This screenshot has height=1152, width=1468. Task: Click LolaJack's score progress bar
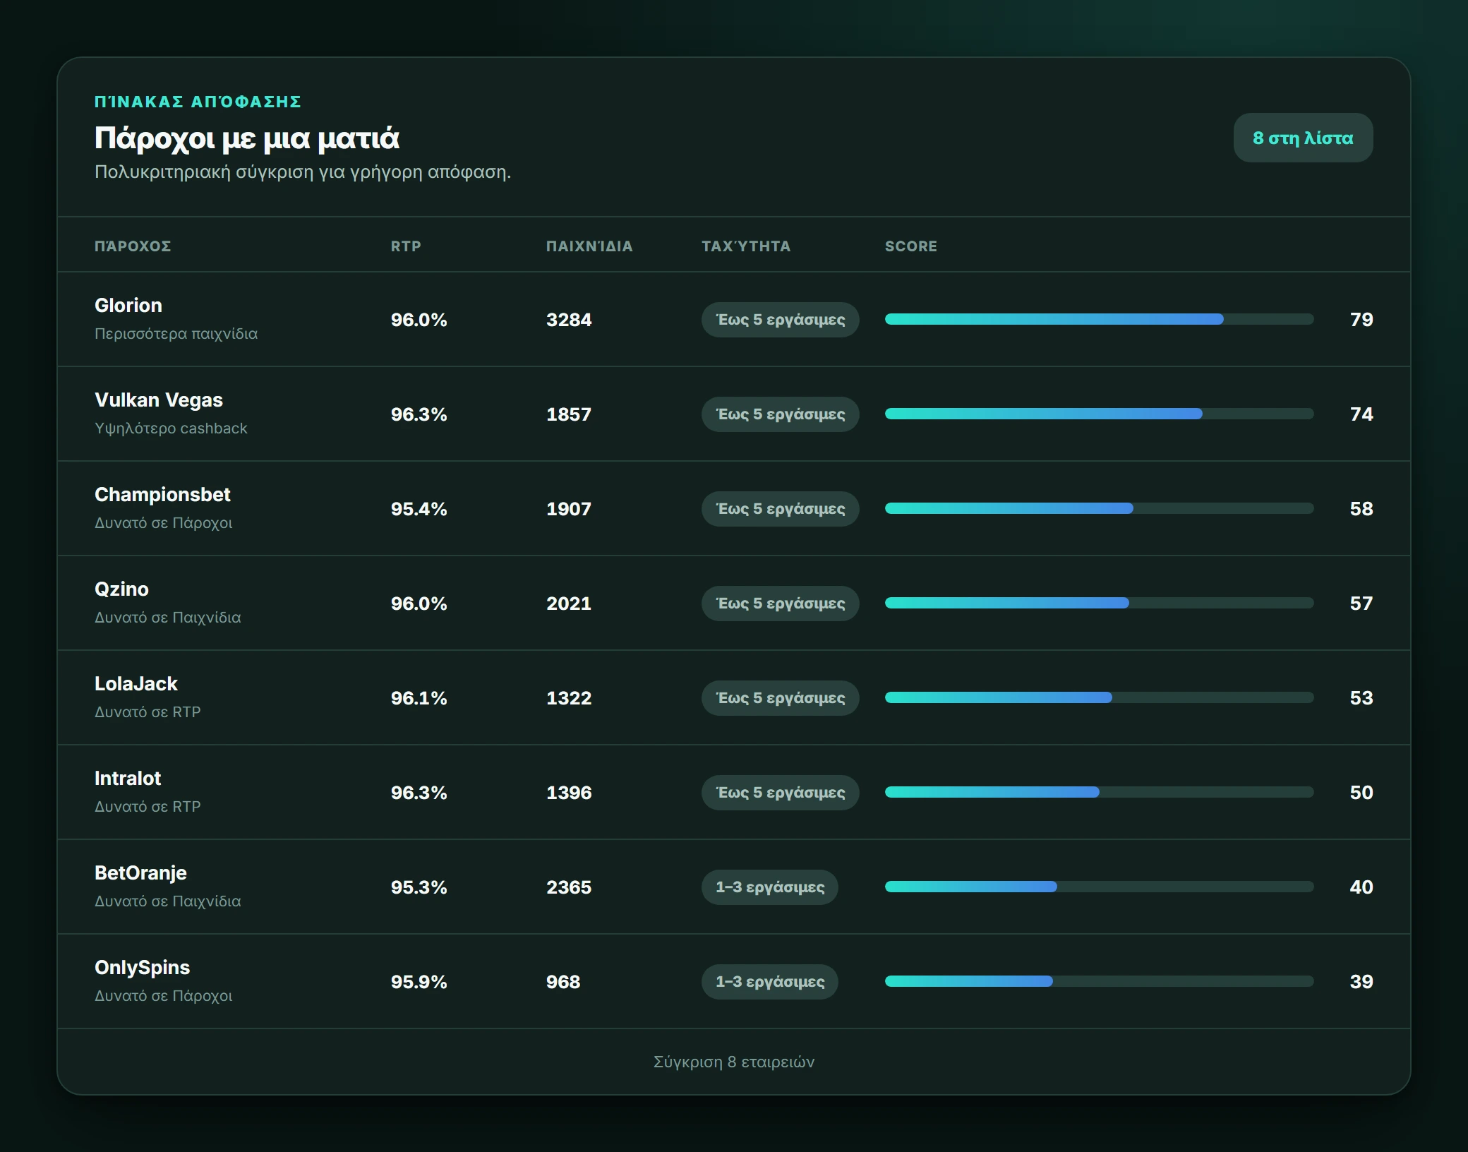(1100, 697)
